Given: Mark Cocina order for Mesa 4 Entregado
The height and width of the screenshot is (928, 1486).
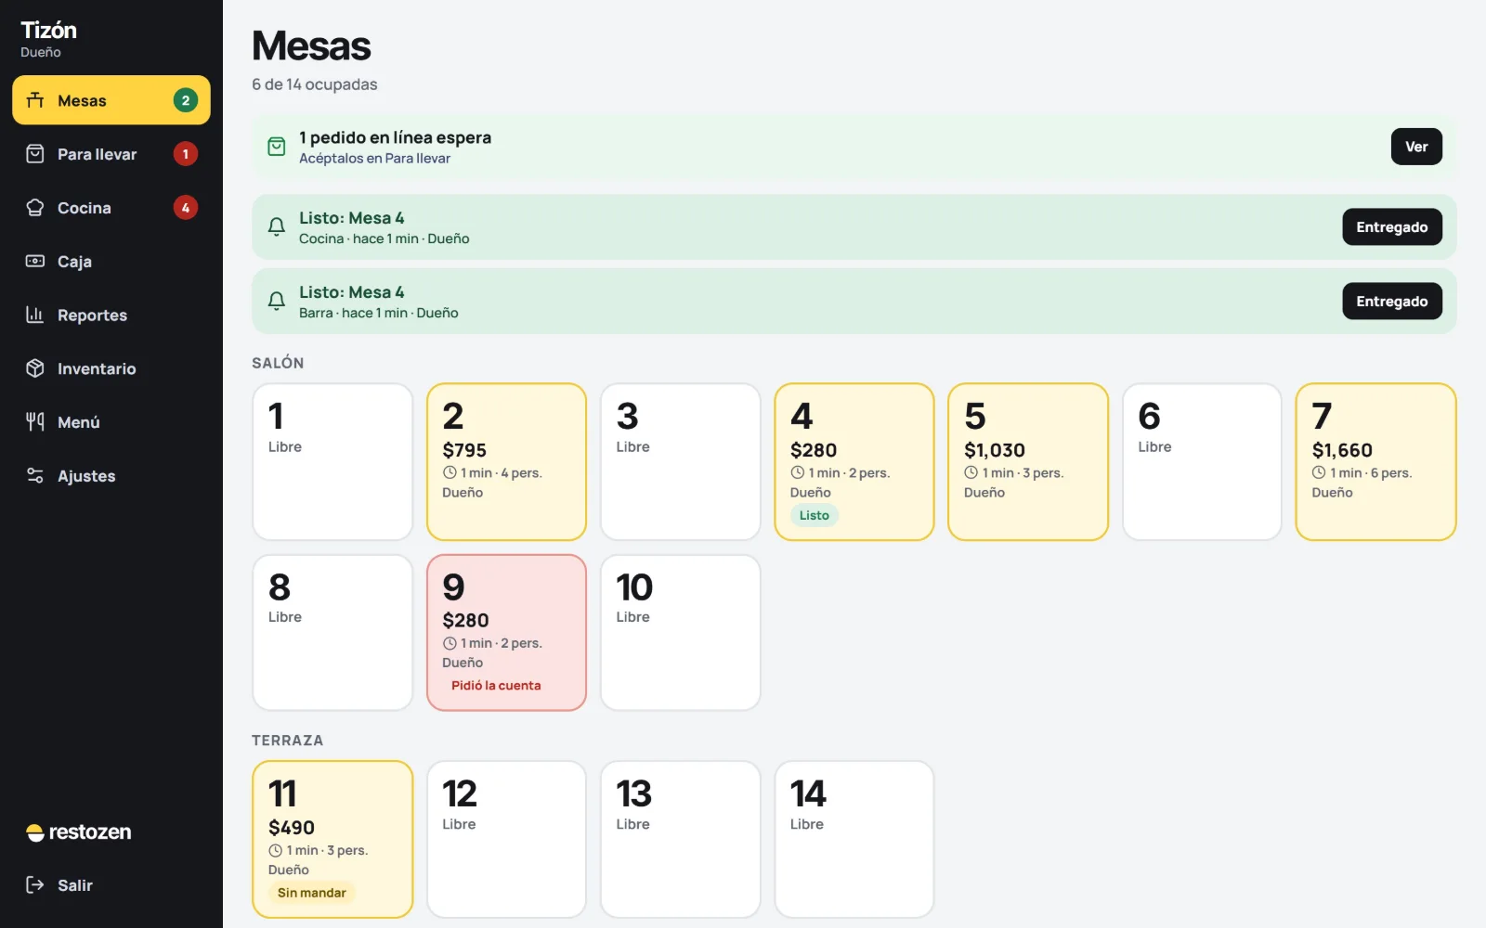Looking at the screenshot, I should 1392,227.
